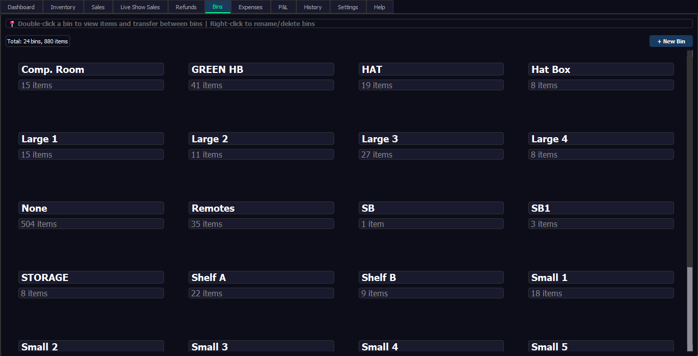The height and width of the screenshot is (356, 698).
Task: Choose the Large 1 bin
Action: click(x=91, y=139)
